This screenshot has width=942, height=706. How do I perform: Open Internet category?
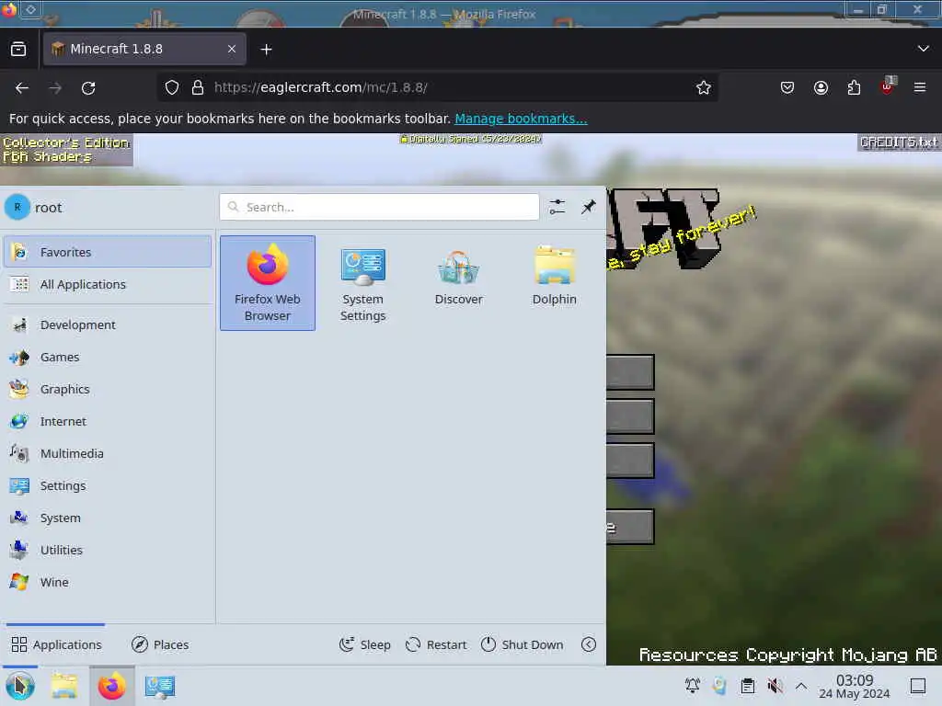108,421
